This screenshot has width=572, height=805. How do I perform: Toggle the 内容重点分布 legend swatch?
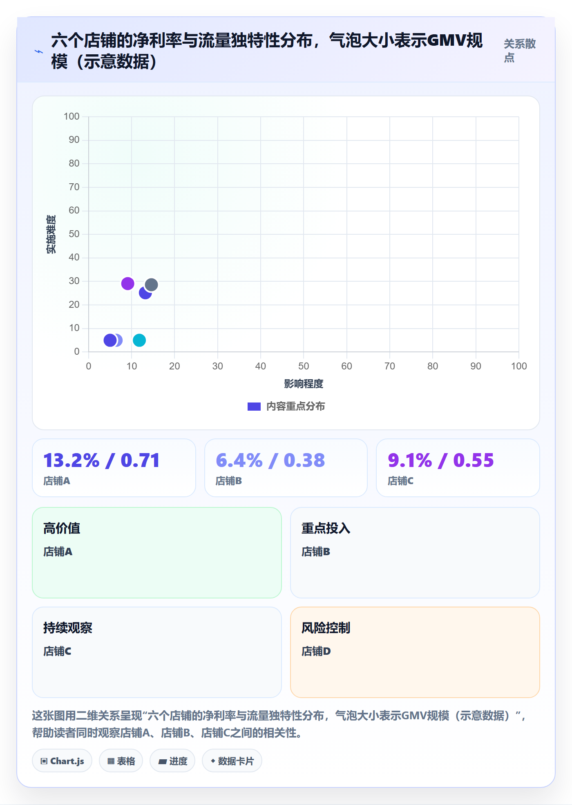point(254,407)
